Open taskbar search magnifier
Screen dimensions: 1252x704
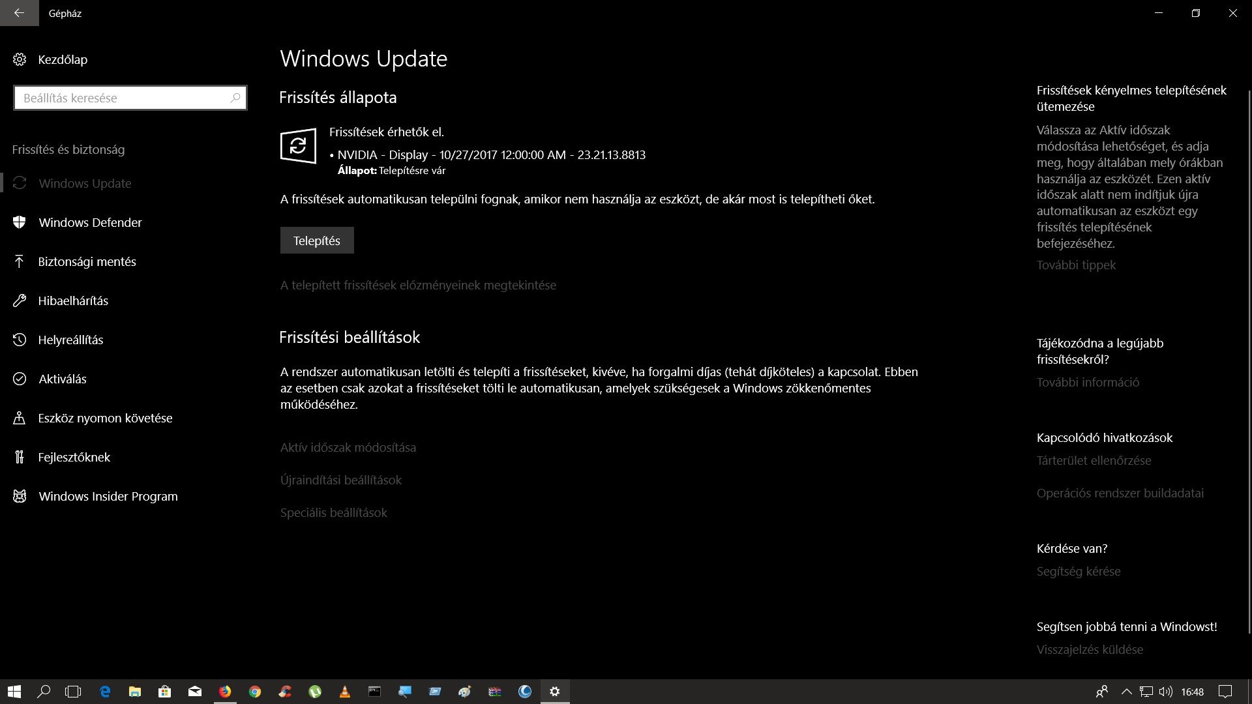44,692
